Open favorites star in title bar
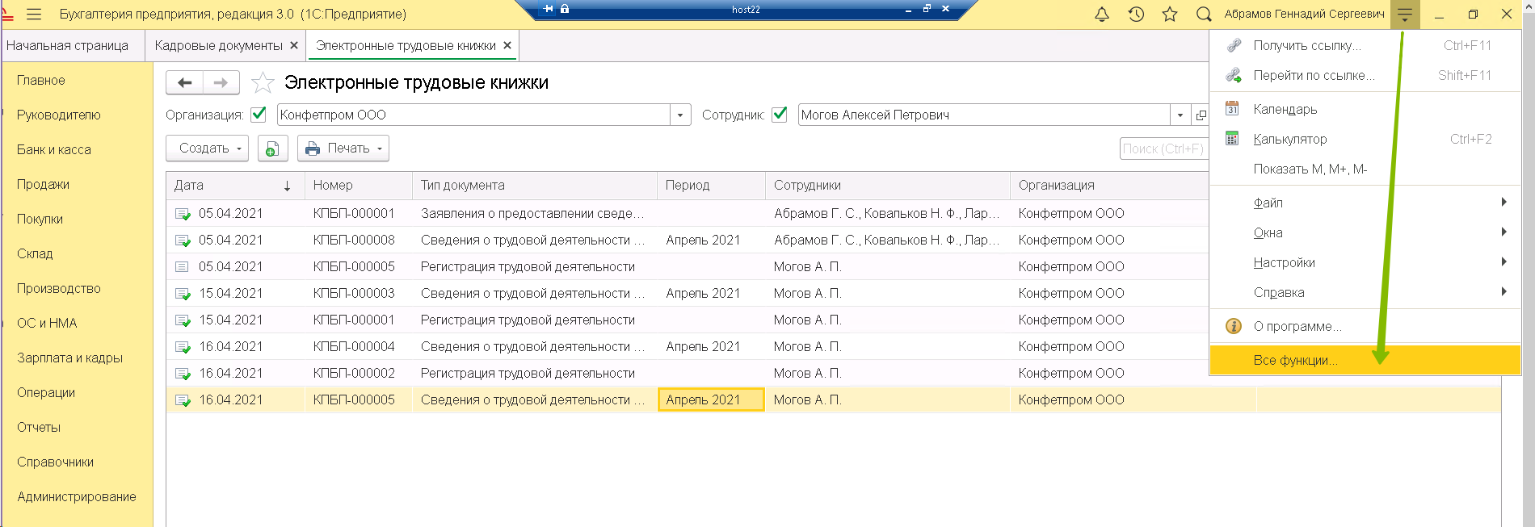Viewport: 1535px width, 527px height. coord(1170,15)
